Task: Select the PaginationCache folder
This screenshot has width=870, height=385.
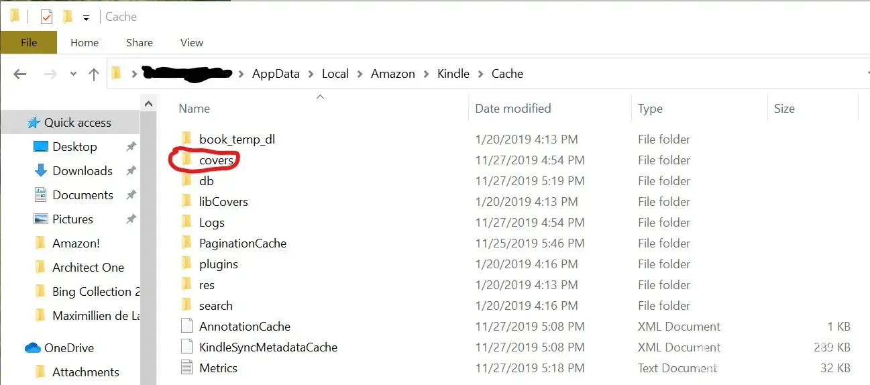Action: pyautogui.click(x=242, y=243)
